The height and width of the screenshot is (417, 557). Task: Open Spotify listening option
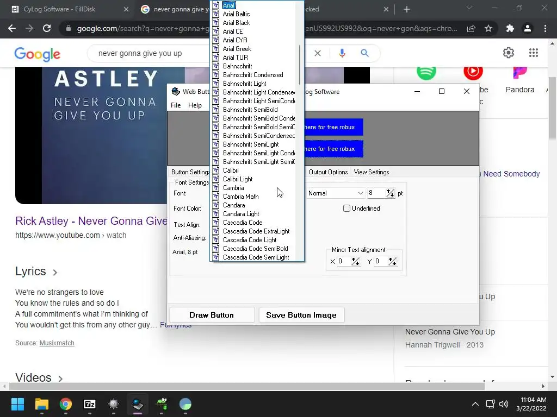click(x=426, y=73)
